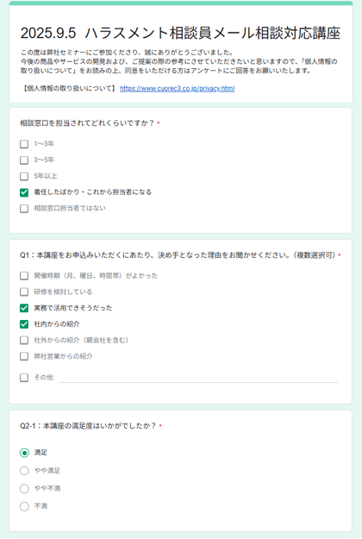Select the 5年以上 checkbox
The width and height of the screenshot is (362, 539).
24,176
